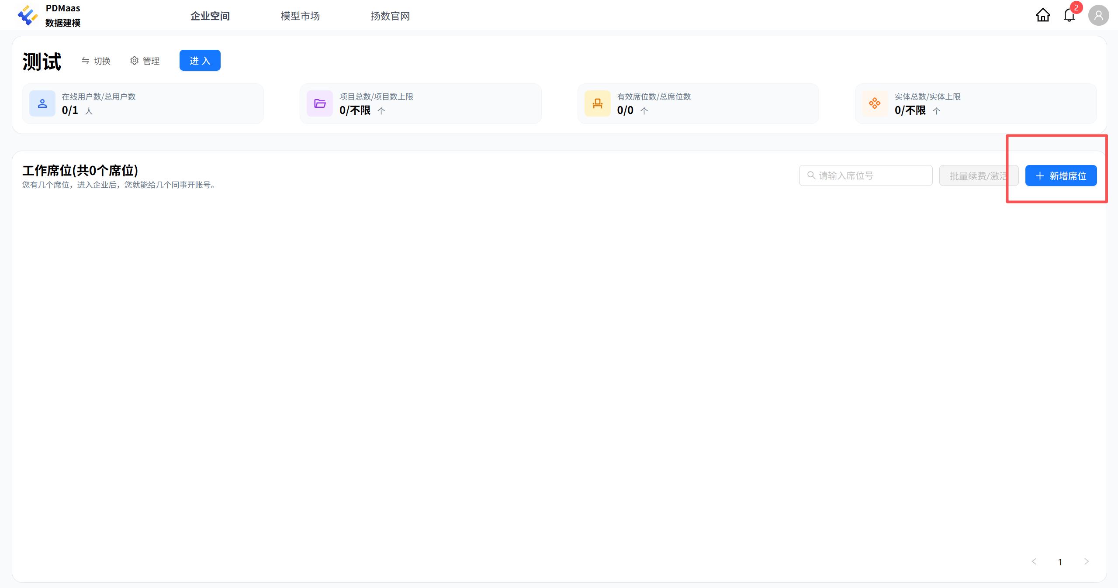1118x588 pixels.
Task: Click the 新增席位 button
Action: point(1061,176)
